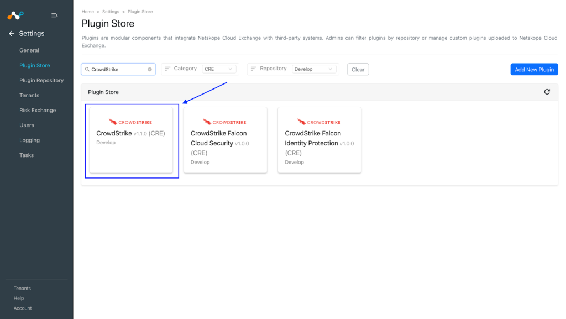This screenshot has width=566, height=319.
Task: Click the plugin search input field
Action: coord(118,69)
